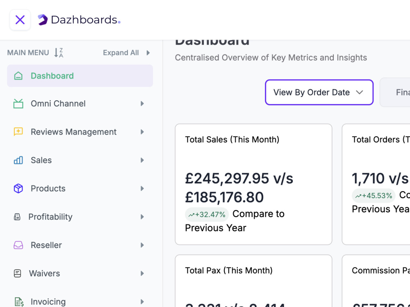Click the Reviews Management star-chat icon
Viewport: 410px width, 307px height.
tap(18, 132)
